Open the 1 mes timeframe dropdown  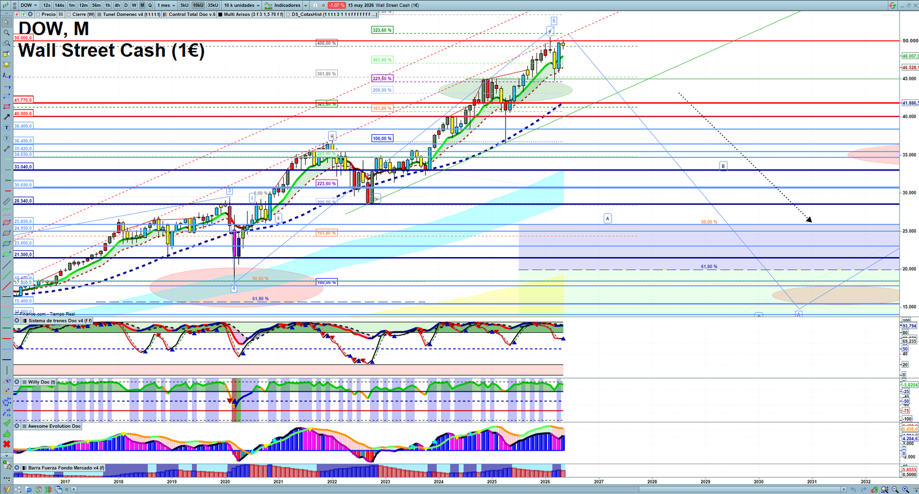(166, 5)
